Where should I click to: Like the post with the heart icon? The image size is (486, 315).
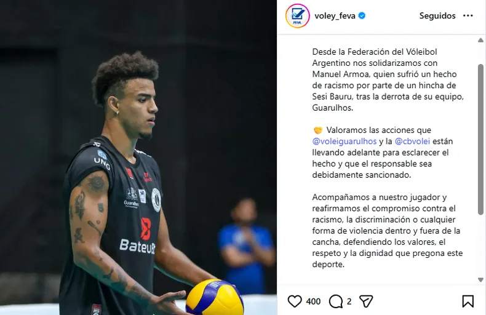click(295, 301)
